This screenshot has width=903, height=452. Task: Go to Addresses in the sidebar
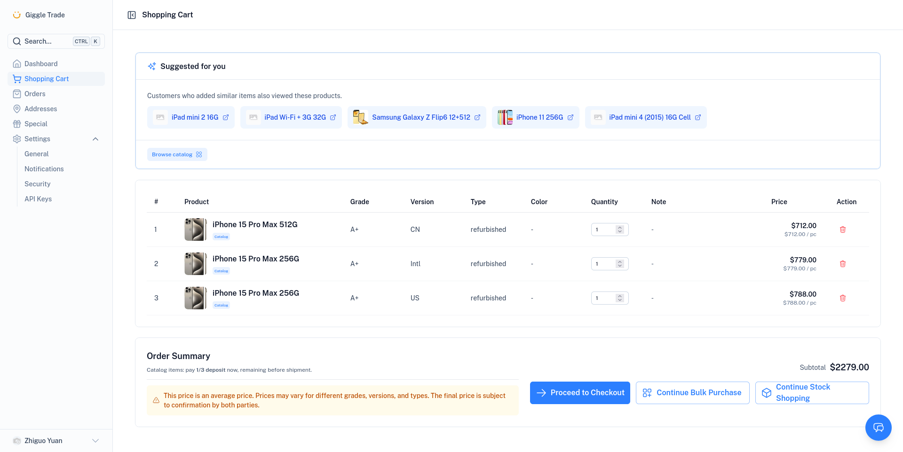(40, 109)
